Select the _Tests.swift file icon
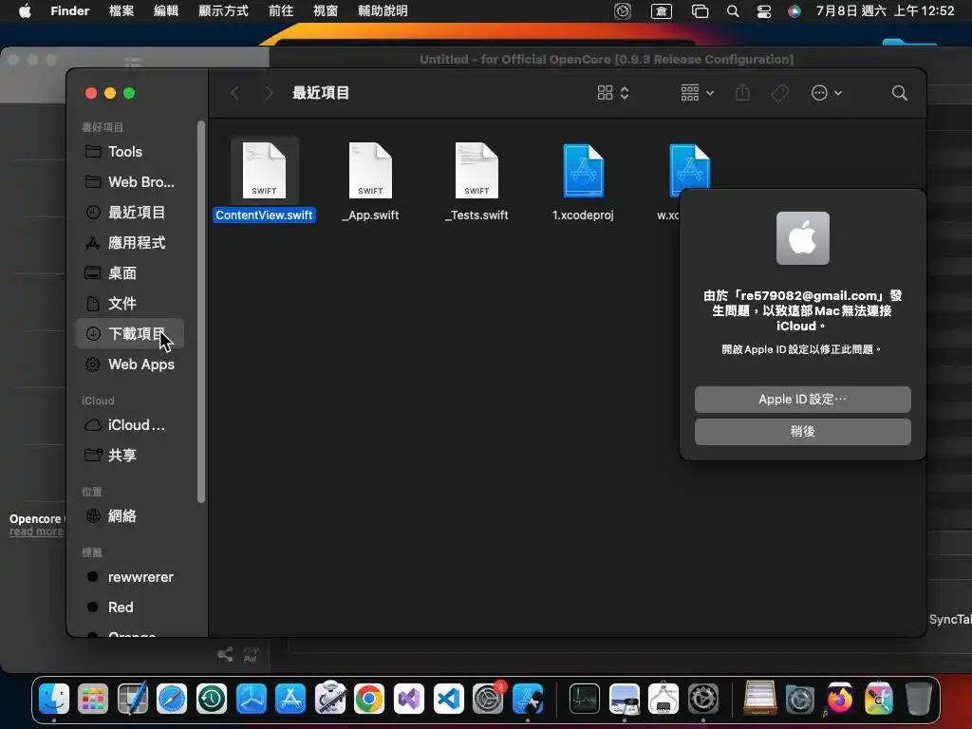 pos(477,171)
